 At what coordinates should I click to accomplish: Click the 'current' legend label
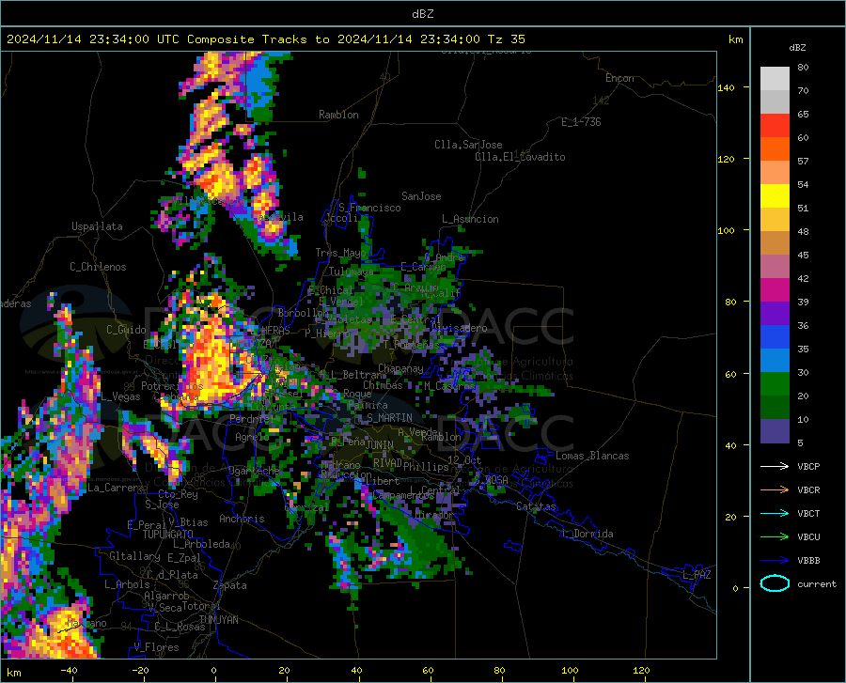tap(817, 583)
